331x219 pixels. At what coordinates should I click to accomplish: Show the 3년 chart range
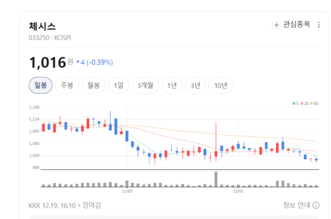tap(195, 85)
